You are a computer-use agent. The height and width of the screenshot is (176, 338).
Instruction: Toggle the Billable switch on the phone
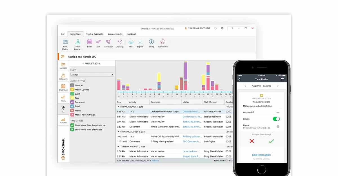(276, 119)
